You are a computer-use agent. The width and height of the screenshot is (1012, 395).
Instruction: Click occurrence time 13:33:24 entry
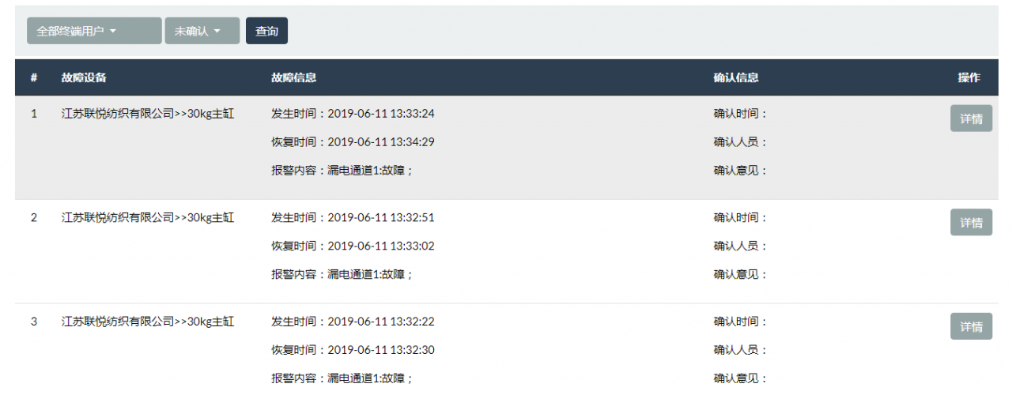(353, 114)
